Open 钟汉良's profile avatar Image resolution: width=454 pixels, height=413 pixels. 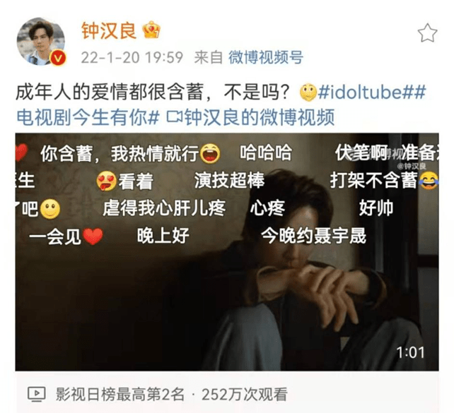[x=41, y=42]
